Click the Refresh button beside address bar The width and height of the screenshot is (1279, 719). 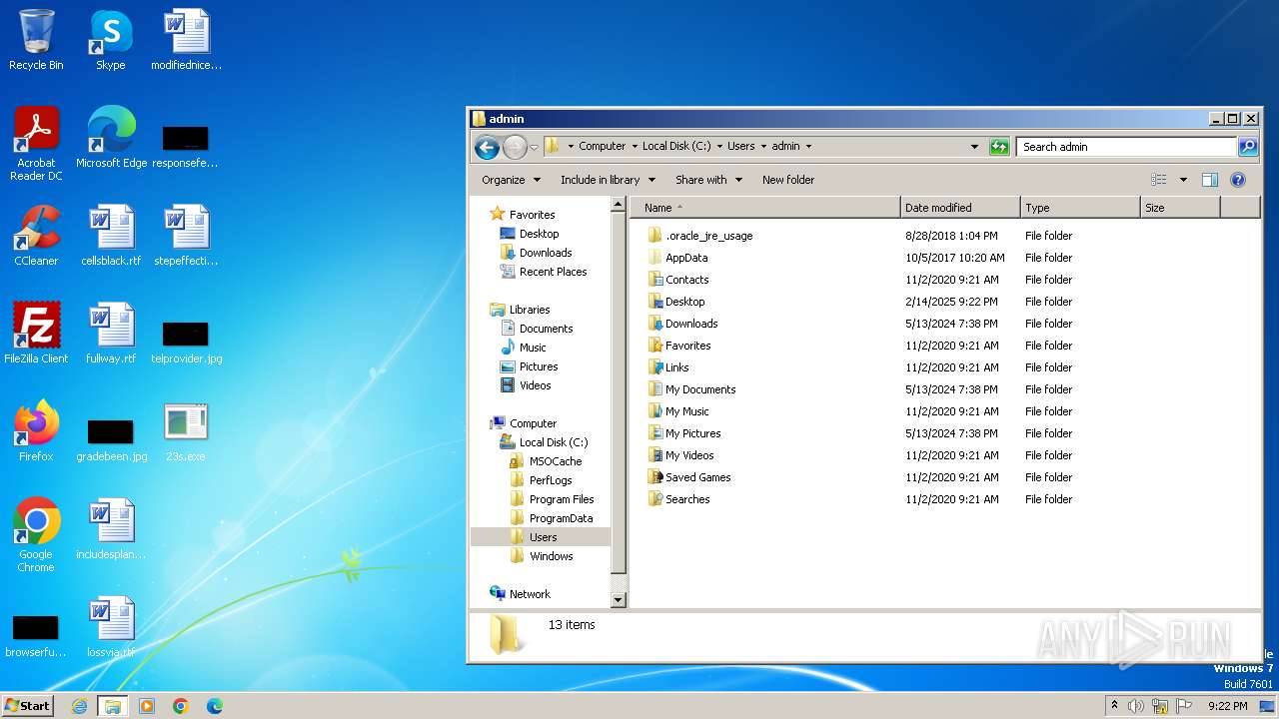pyautogui.click(x=999, y=147)
